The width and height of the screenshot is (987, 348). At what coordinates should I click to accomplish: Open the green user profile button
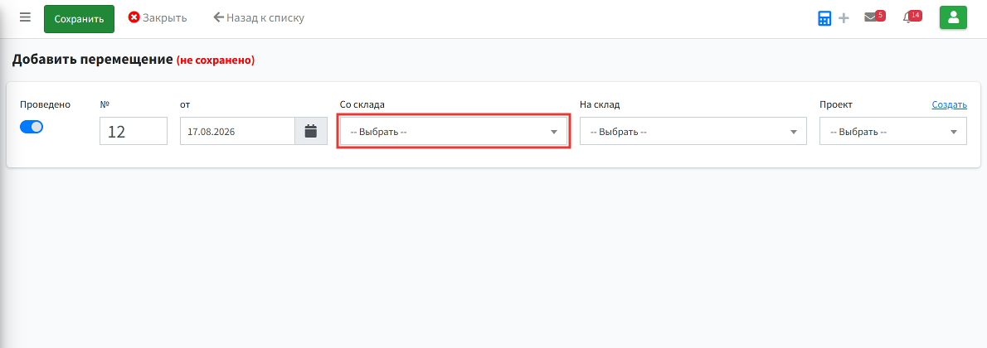pyautogui.click(x=953, y=17)
